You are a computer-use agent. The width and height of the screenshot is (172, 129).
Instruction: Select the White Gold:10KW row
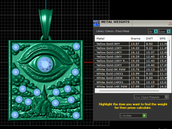131,78
